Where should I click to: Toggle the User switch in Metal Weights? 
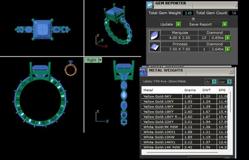pyautogui.click(x=225, y=82)
